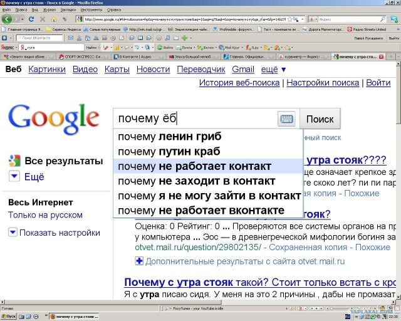401x321 pixels.
Task: Click the Google search input field
Action: (195, 118)
